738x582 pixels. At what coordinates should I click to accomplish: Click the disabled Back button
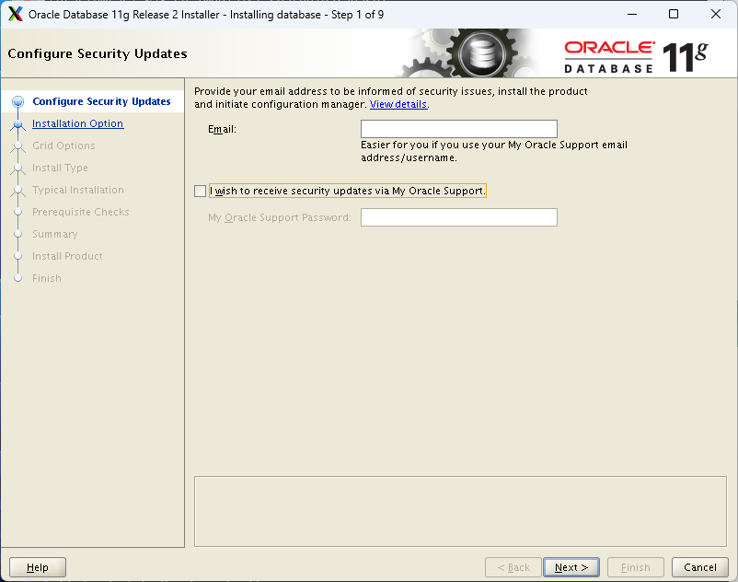click(513, 567)
